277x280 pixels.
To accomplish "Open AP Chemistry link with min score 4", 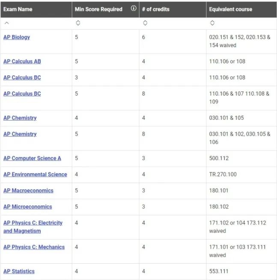I will click(20, 118).
